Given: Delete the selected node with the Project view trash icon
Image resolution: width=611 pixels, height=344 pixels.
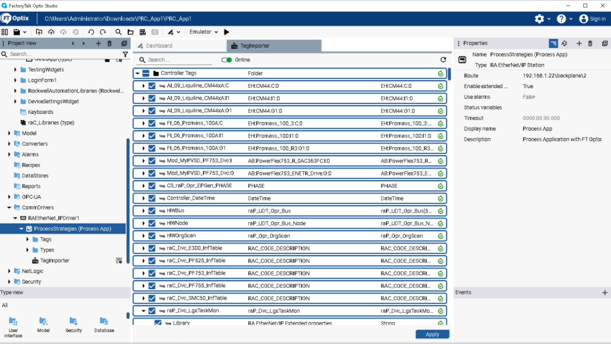Looking at the screenshot, I should (x=110, y=43).
